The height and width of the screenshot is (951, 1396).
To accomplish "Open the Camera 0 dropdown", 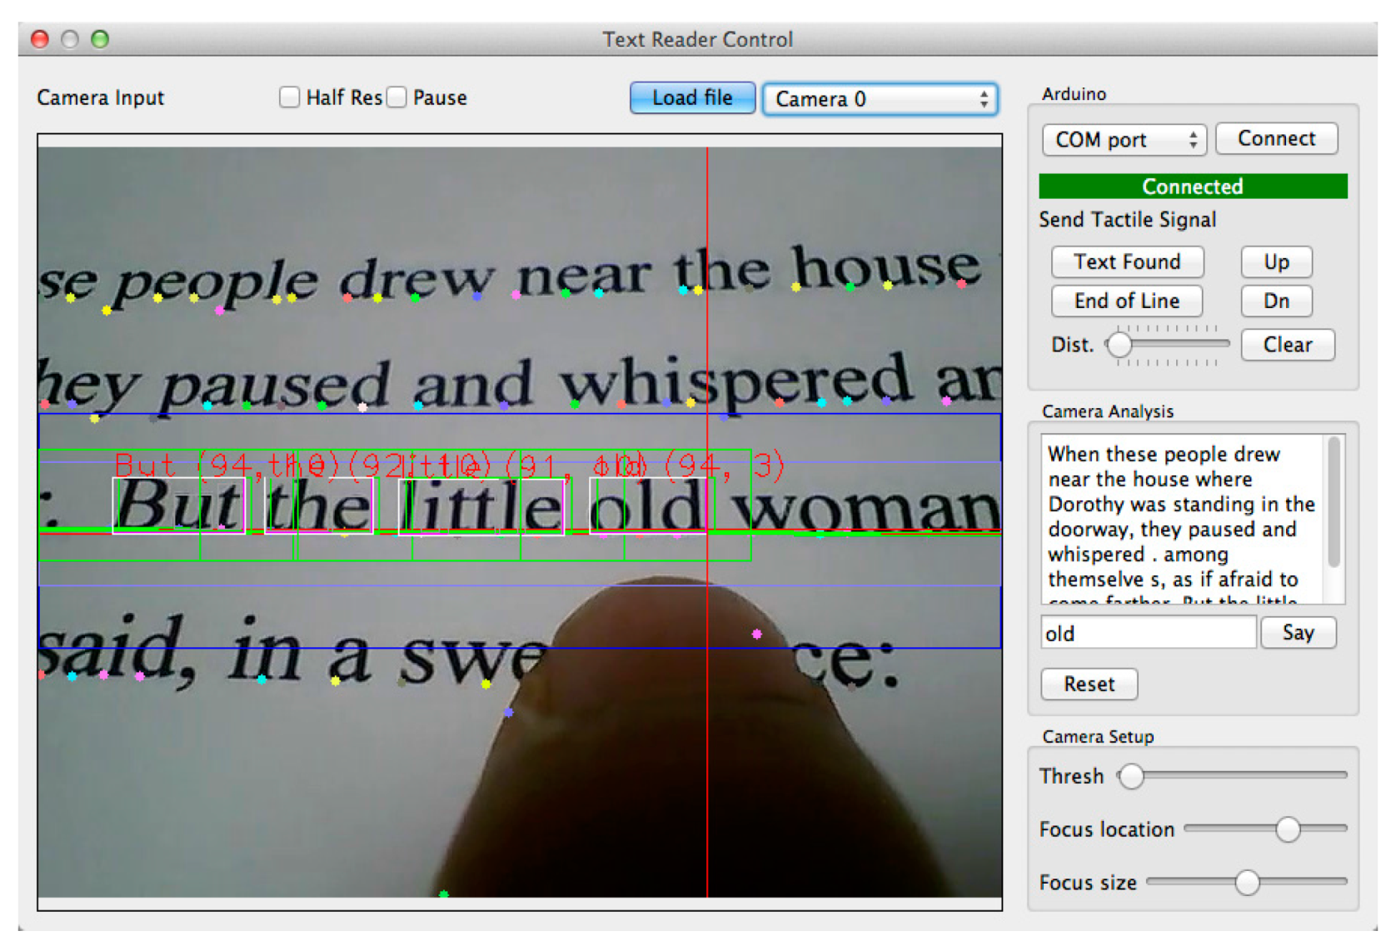I will [880, 99].
